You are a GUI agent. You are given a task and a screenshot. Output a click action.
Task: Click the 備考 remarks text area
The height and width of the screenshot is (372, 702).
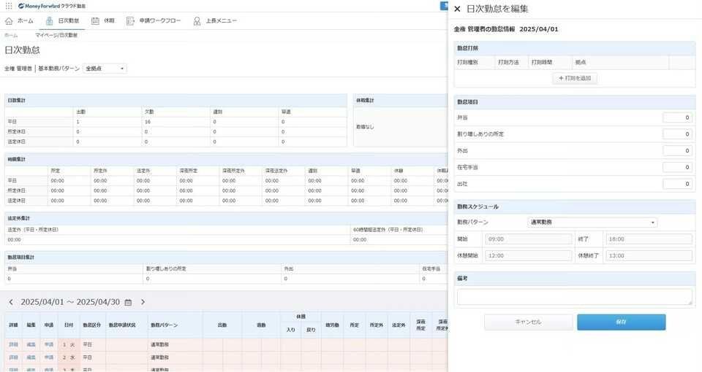point(574,296)
